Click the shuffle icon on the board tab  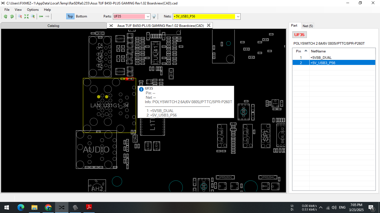(111, 26)
